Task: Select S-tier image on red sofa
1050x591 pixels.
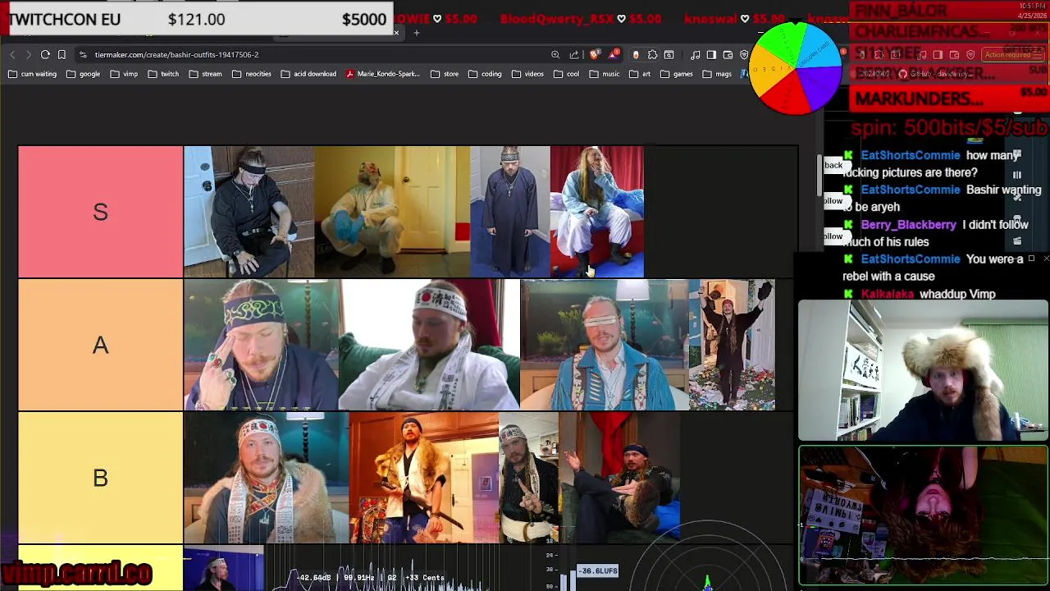Action: tap(597, 212)
